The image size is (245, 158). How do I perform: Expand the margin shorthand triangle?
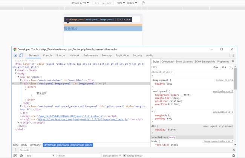[x=166, y=115]
